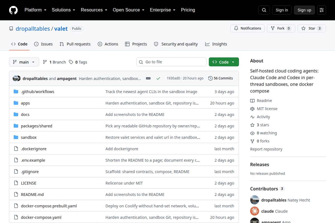Star the valet repository
The height and width of the screenshot is (223, 335).
(312, 28)
